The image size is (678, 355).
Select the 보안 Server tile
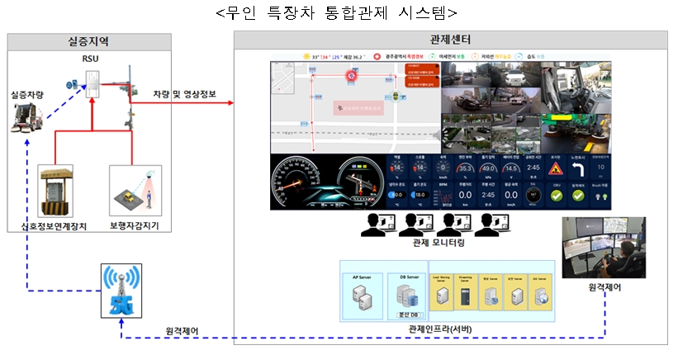pos(516,291)
